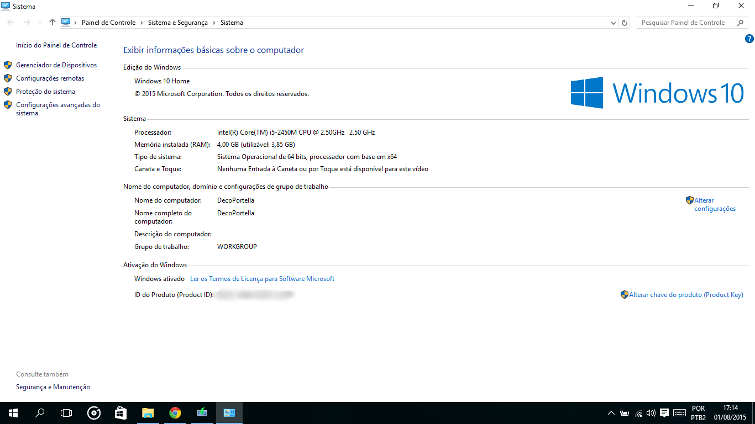Open Ler os Termos de Licença link
This screenshot has height=424, width=755.
pos(262,279)
